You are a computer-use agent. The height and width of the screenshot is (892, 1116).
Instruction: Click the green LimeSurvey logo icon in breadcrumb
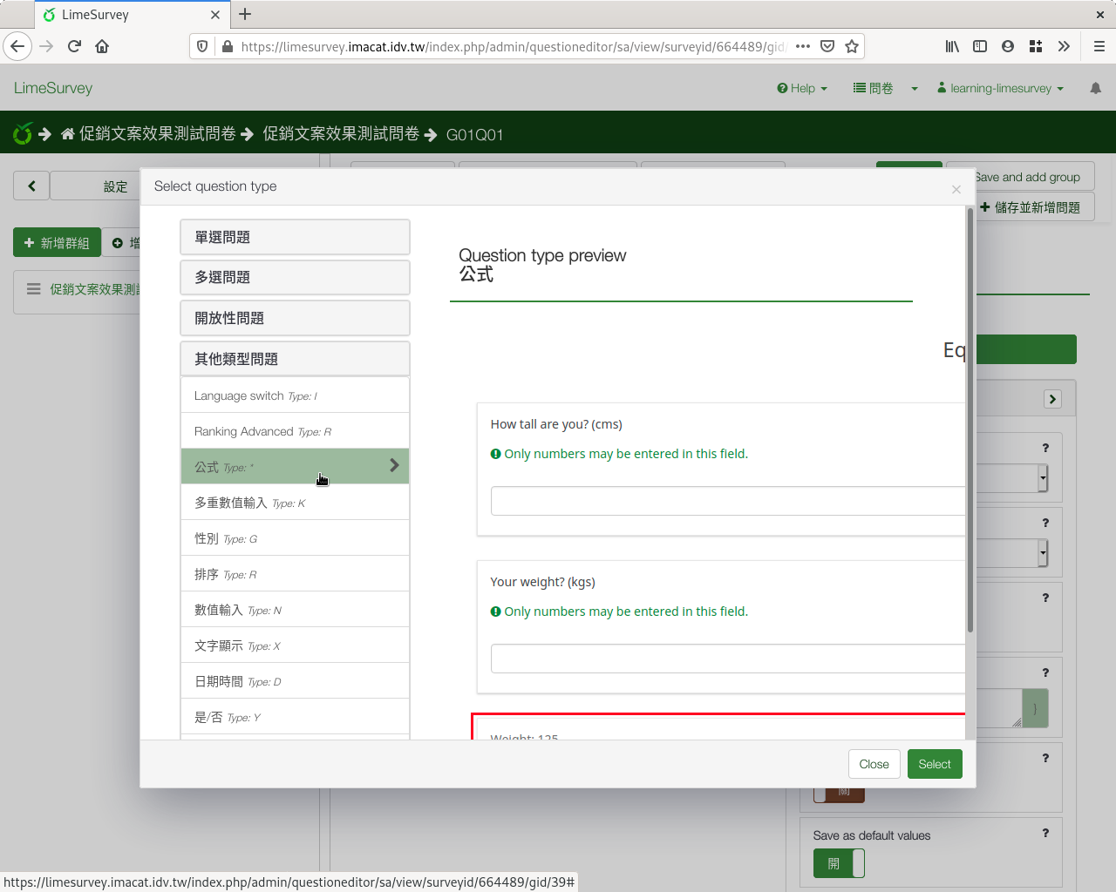[23, 133]
